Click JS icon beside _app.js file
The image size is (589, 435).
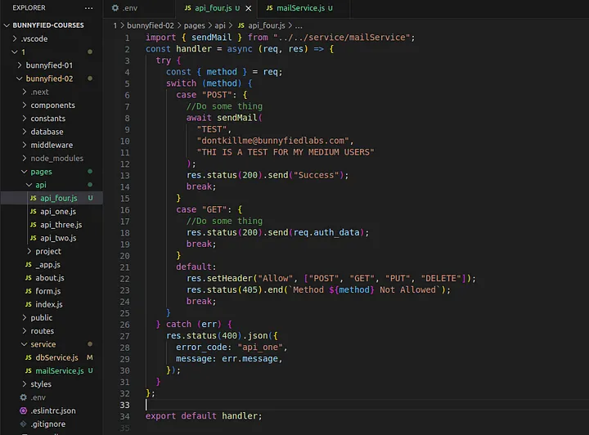coord(29,265)
